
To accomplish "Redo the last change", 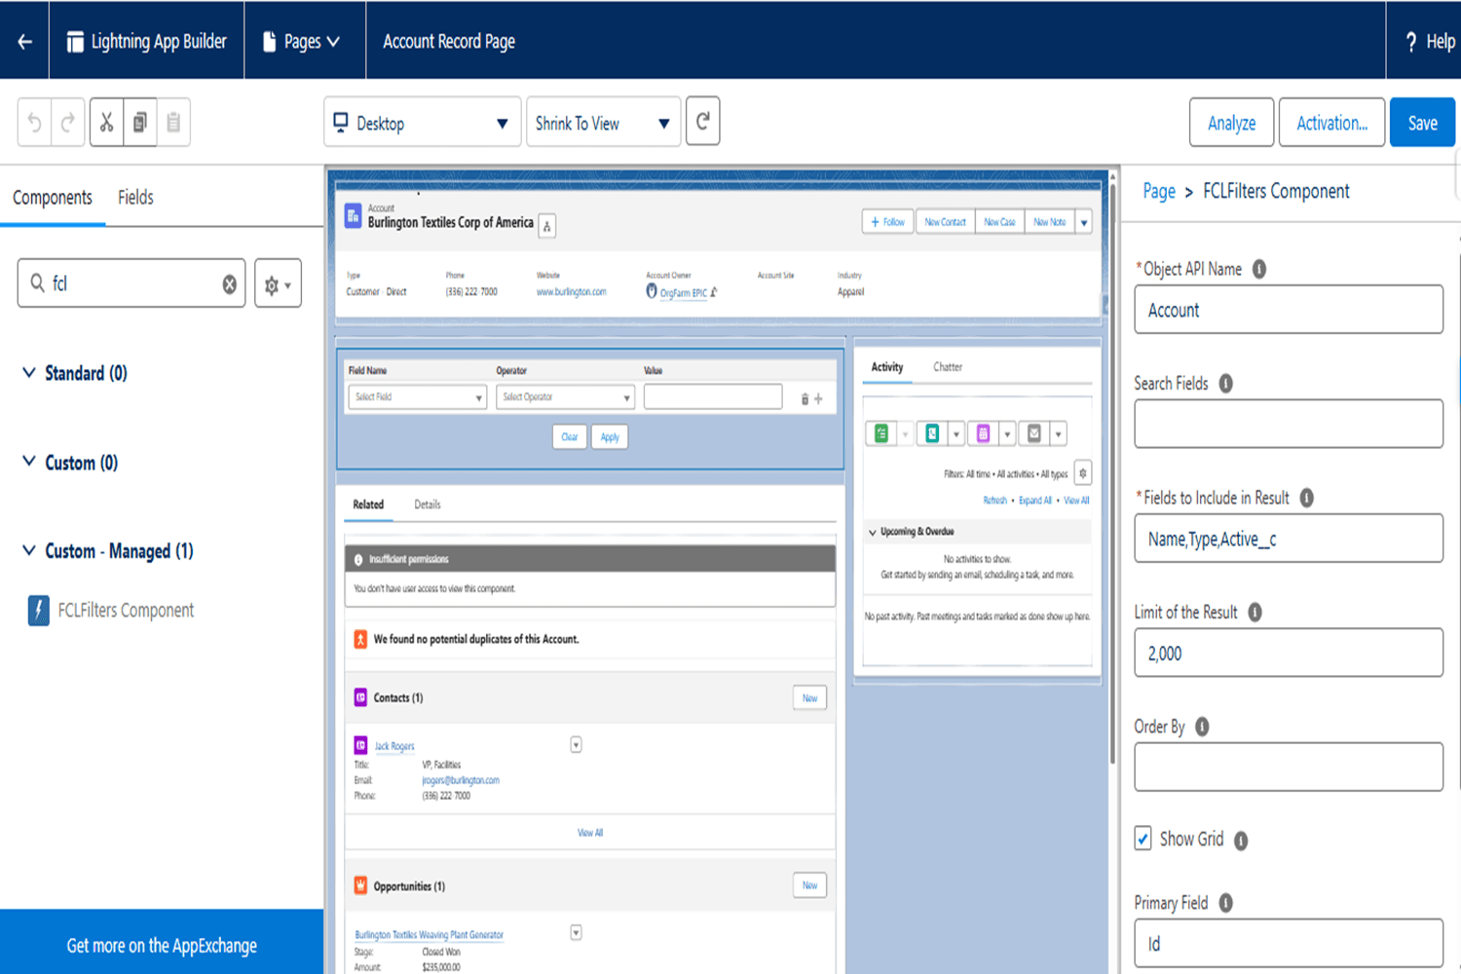I will click(x=68, y=123).
